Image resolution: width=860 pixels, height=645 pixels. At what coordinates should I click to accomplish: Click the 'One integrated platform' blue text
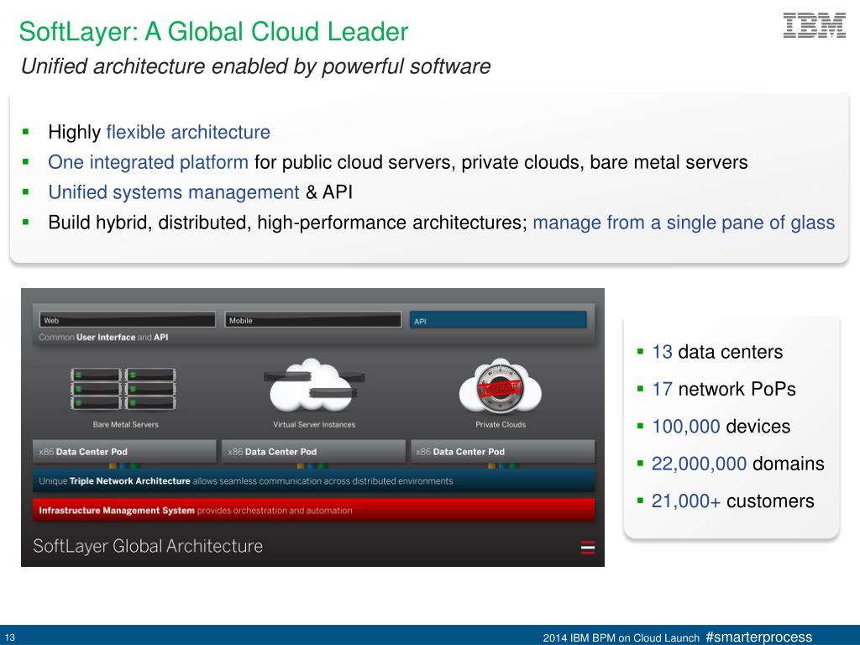pyautogui.click(x=148, y=162)
